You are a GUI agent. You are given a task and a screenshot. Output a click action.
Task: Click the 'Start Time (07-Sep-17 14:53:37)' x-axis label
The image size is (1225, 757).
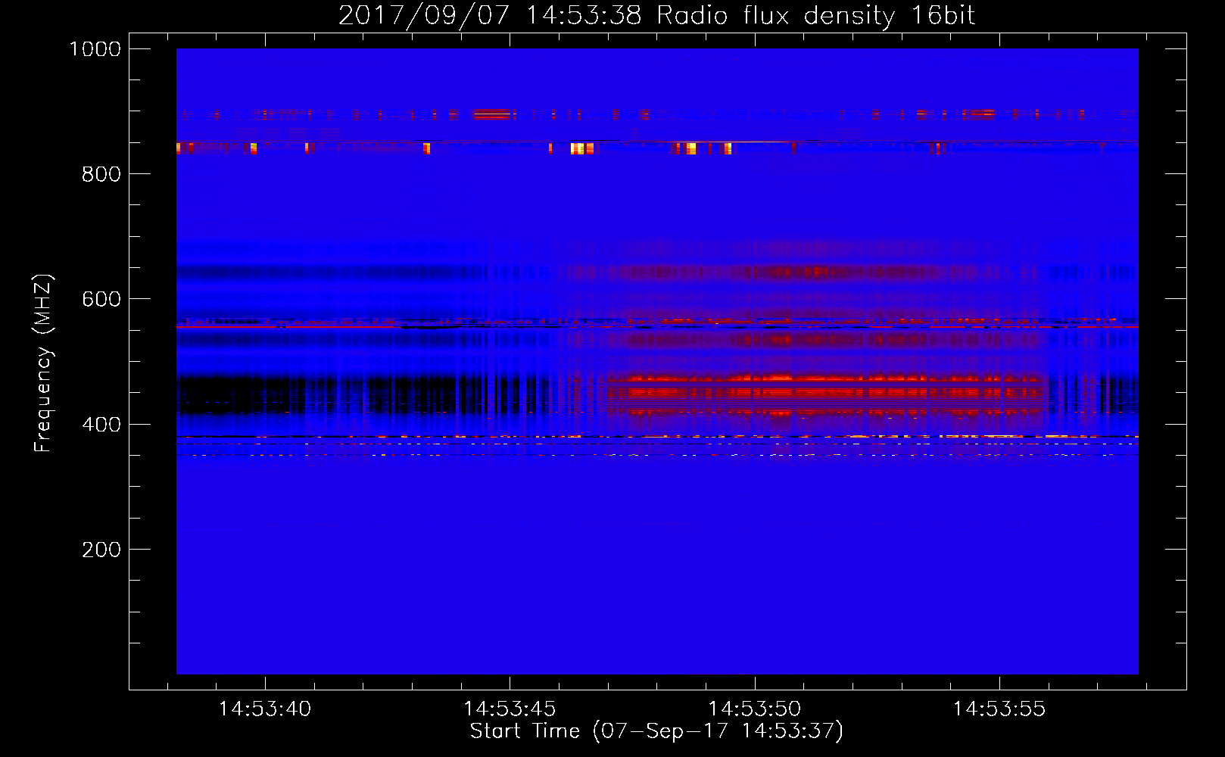click(x=656, y=731)
